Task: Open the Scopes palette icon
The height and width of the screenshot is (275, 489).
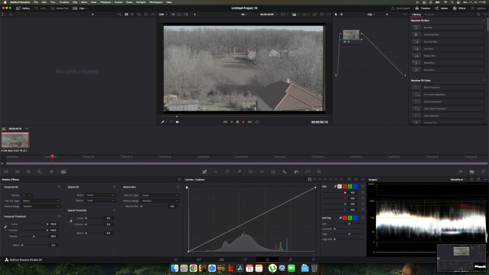Action: point(472,172)
